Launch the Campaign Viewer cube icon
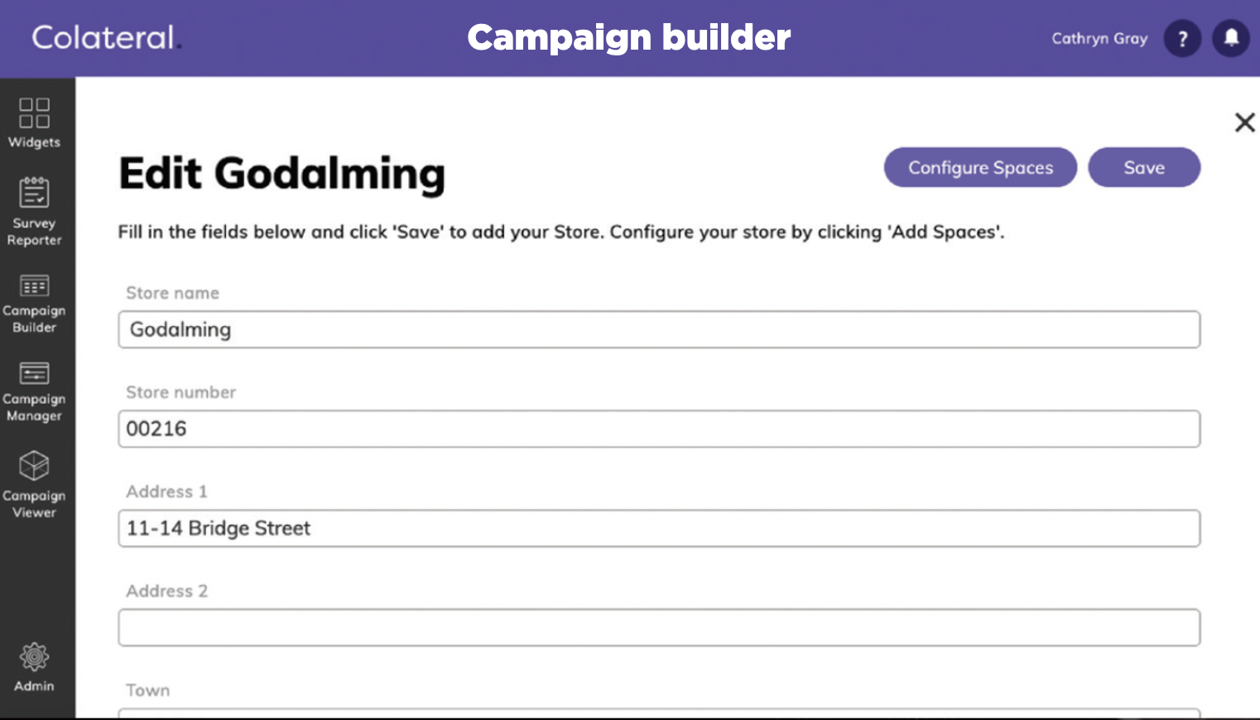 click(34, 466)
